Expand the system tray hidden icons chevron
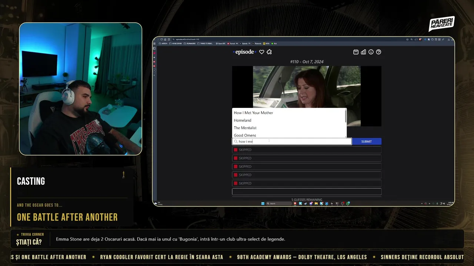The height and width of the screenshot is (266, 474). point(422,204)
